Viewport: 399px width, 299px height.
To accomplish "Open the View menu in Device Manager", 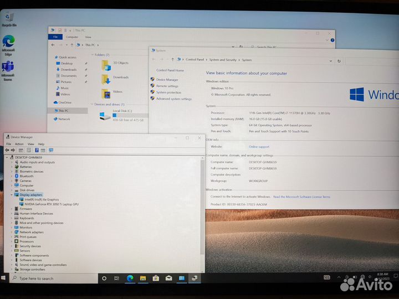I will 31,144.
